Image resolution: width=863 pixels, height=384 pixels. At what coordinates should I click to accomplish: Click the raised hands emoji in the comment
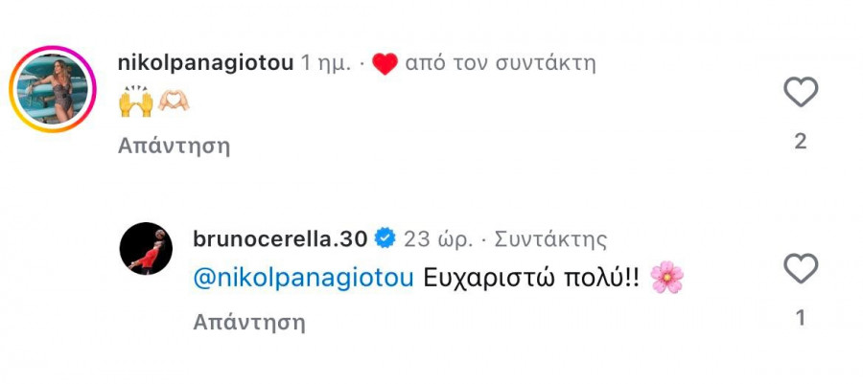tap(135, 103)
